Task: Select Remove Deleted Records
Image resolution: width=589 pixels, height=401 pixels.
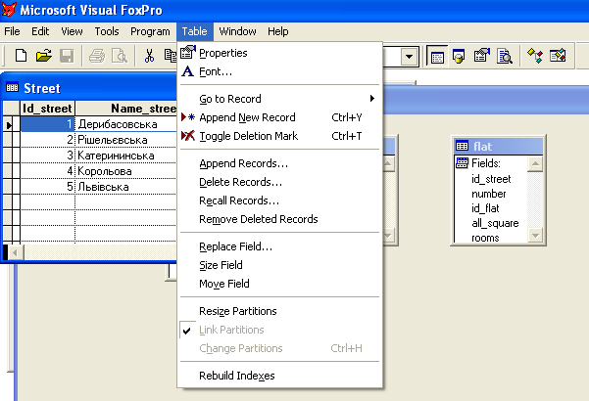Action: tap(280, 219)
